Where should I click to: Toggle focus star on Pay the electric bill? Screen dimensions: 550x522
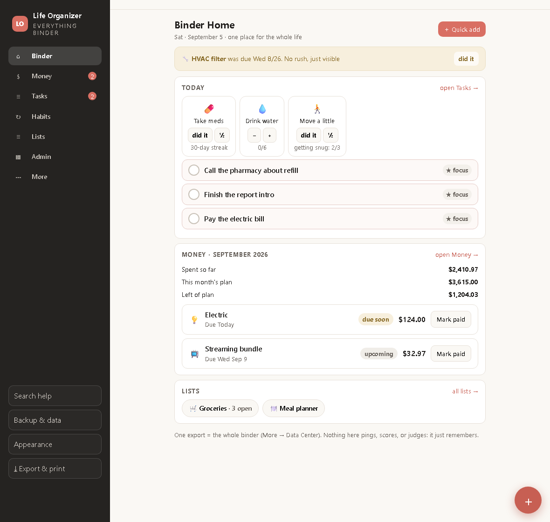tap(457, 219)
